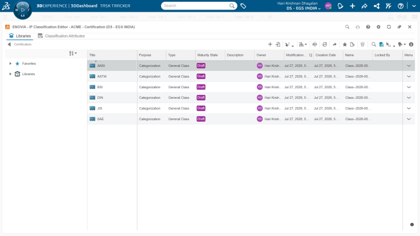
Task: Open the ANSI row menu chevron
Action: tap(408, 66)
